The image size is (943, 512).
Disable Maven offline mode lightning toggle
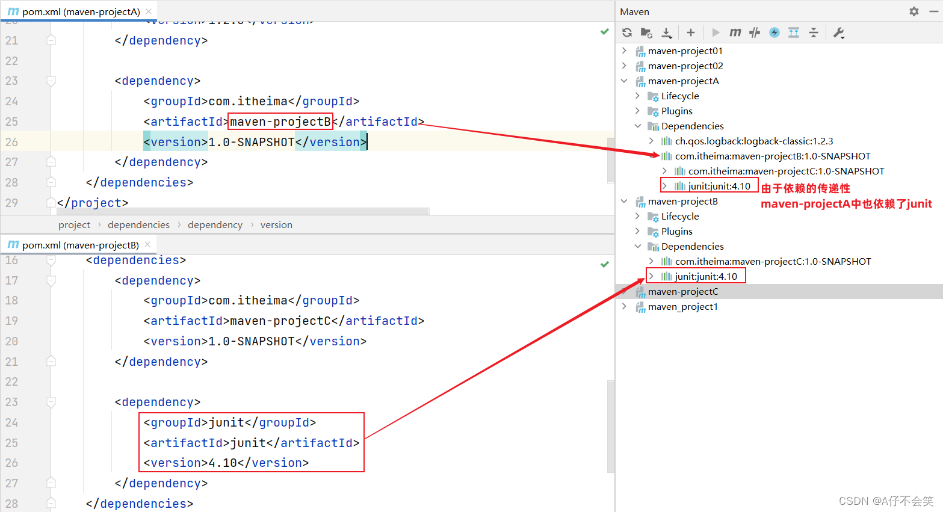click(774, 32)
